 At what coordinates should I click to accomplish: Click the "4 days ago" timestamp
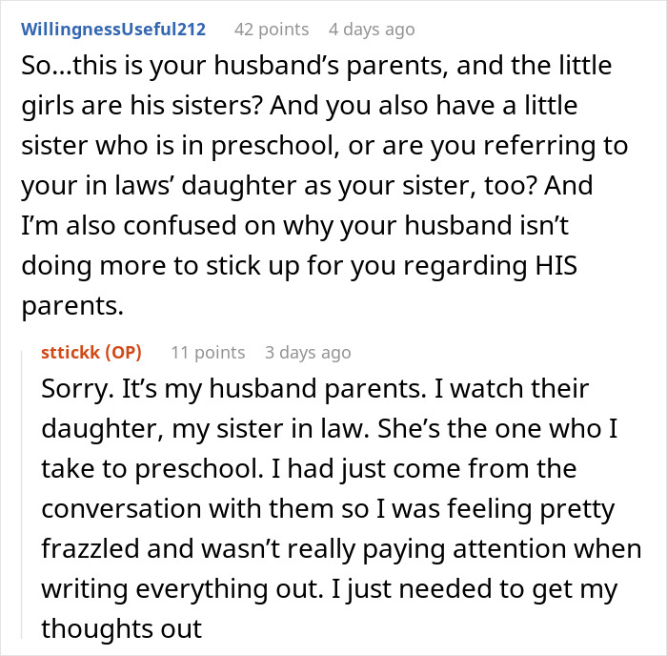371,29
